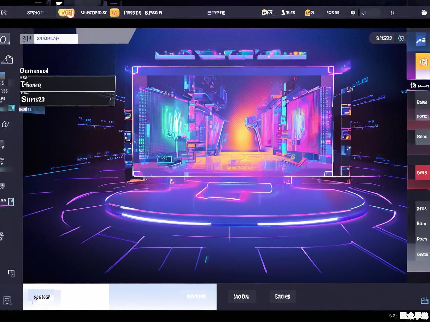The height and width of the screenshot is (322, 430).
Task: Open the 'EPAPTE' menu in the top bar
Action: point(216,13)
